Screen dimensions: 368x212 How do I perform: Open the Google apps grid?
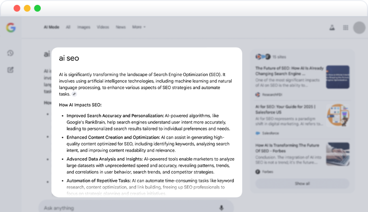346,28
